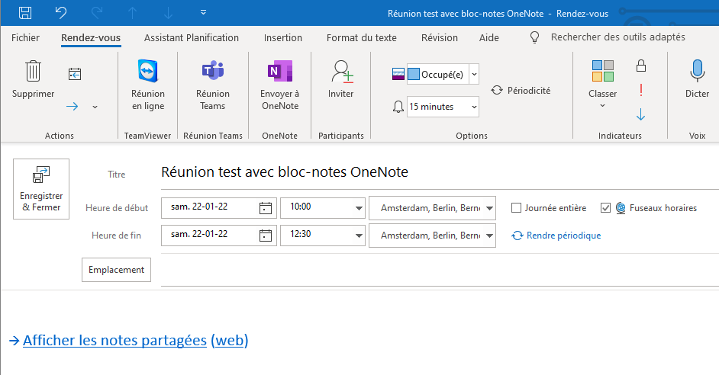This screenshot has width=719, height=375.
Task: Click the reminder bell icon
Action: click(398, 107)
